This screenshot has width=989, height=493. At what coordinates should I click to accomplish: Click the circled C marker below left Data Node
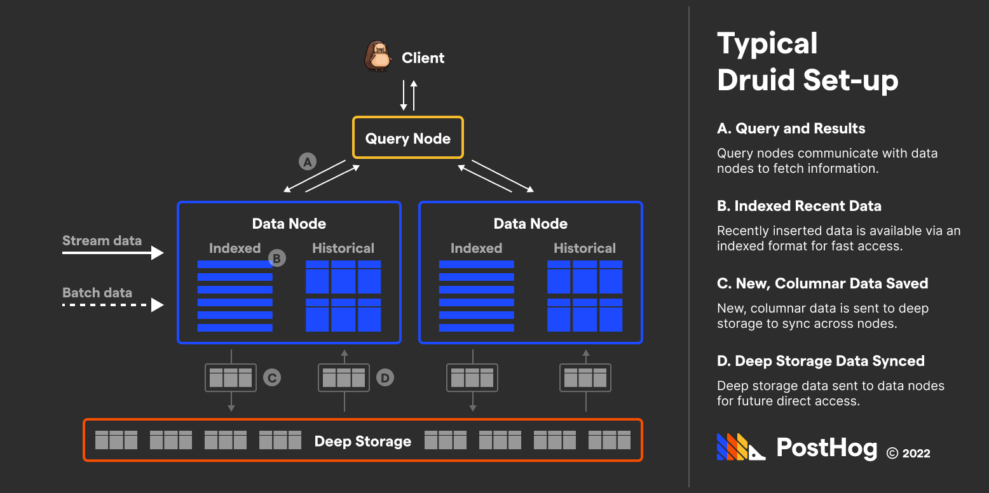point(272,377)
